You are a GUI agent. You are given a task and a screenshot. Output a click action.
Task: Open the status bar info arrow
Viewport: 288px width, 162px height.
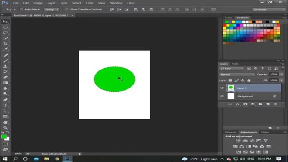[x=80, y=154]
